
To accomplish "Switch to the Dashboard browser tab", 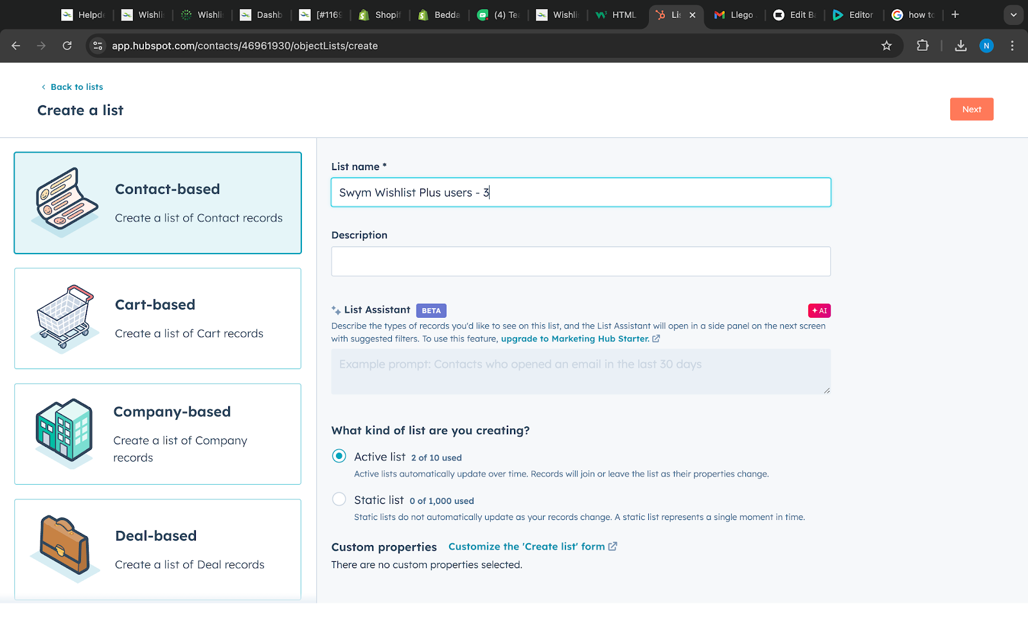I will (261, 15).
